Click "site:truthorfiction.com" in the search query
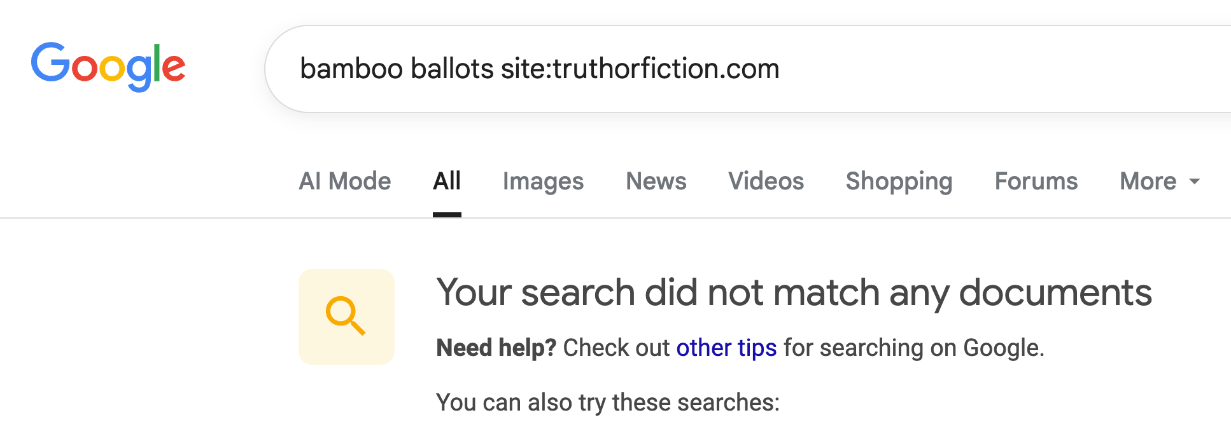The width and height of the screenshot is (1231, 436). coord(640,69)
